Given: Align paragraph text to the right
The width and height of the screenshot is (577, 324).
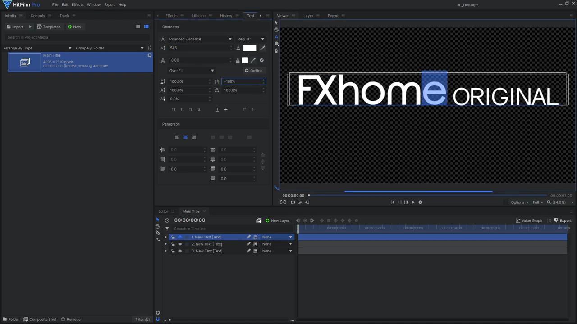Looking at the screenshot, I should coord(194,138).
